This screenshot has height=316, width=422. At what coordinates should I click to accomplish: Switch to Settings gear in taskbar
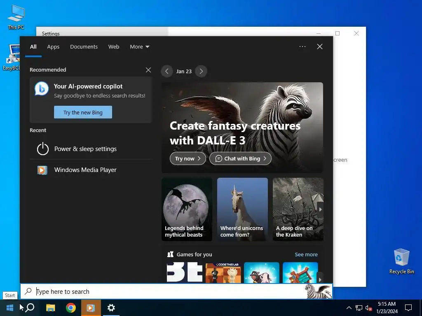pos(111,308)
